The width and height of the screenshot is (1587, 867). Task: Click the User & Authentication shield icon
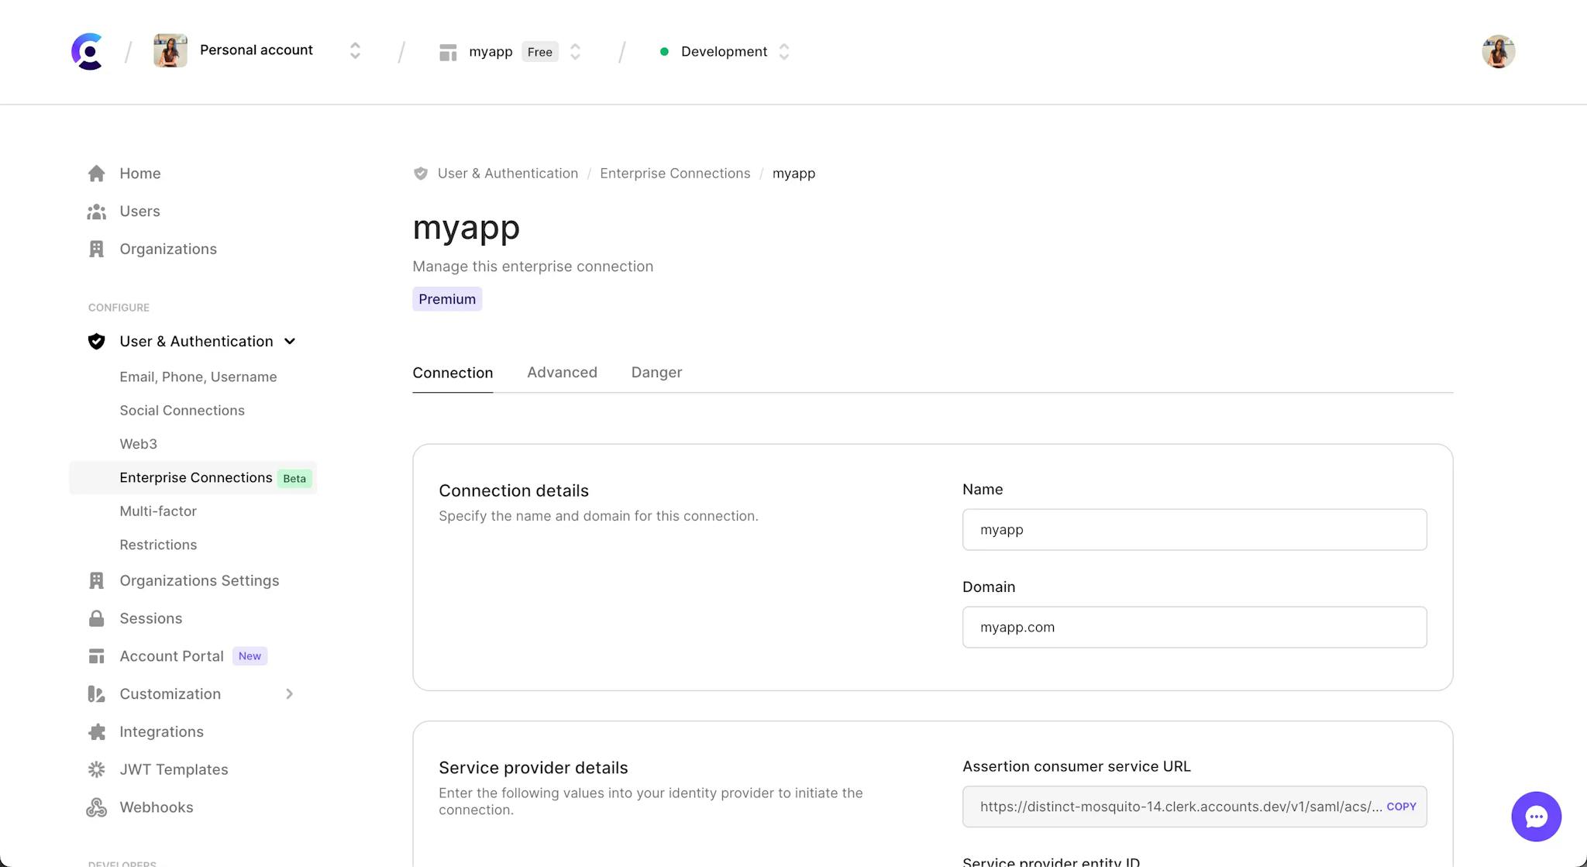(97, 341)
